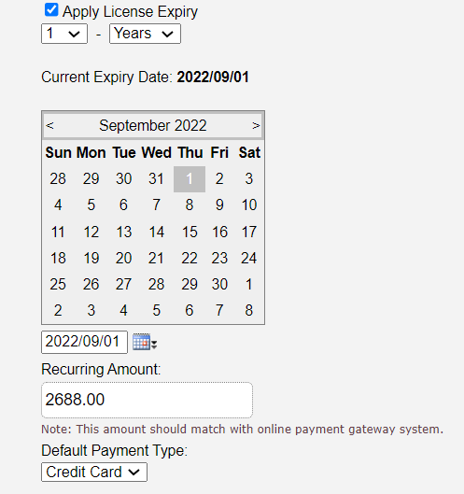Pick September 30 in calendar

pos(219,284)
